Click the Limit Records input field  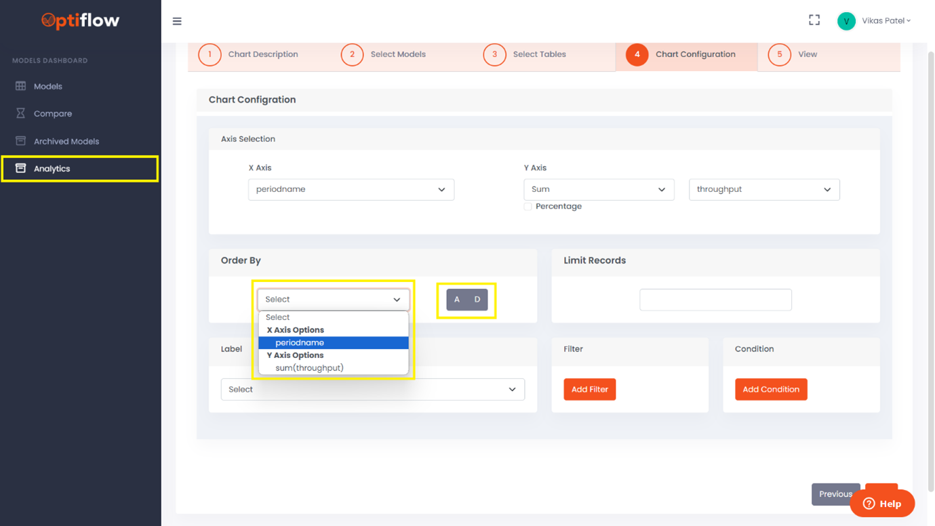pos(715,300)
